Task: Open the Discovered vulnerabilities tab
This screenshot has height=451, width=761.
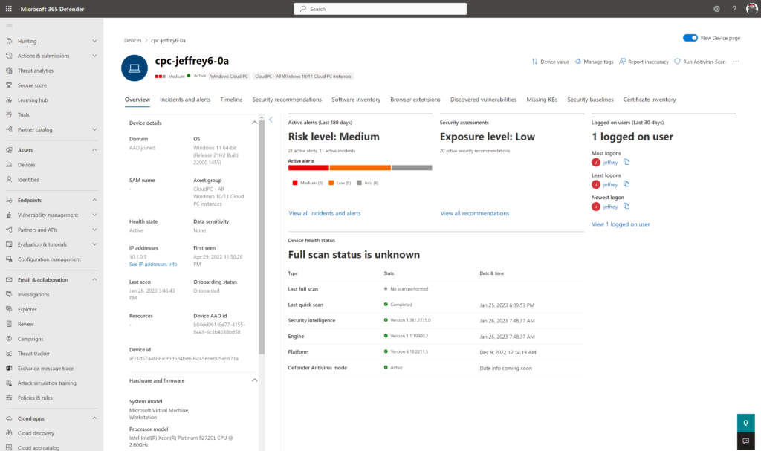Action: [483, 100]
